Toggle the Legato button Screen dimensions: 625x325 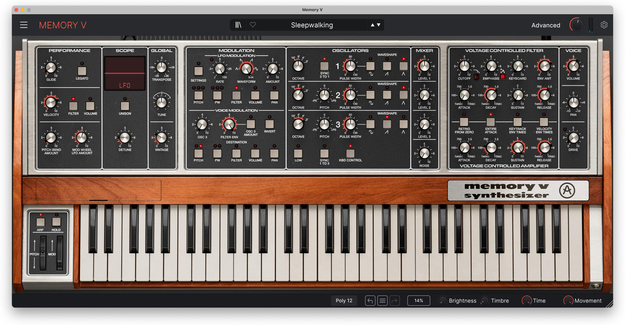82,70
